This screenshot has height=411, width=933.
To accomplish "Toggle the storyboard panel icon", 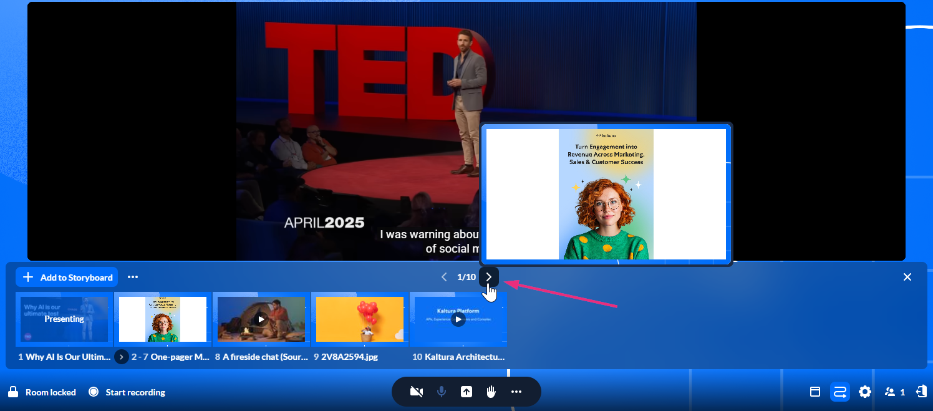I will pos(839,392).
